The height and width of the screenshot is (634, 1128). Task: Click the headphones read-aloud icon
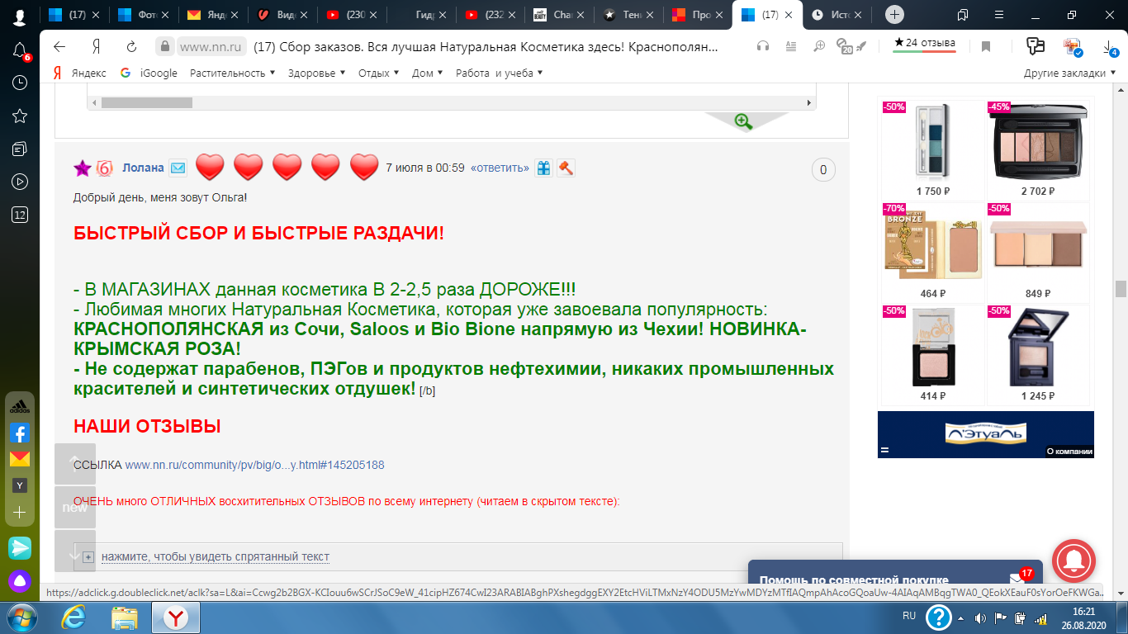(763, 46)
